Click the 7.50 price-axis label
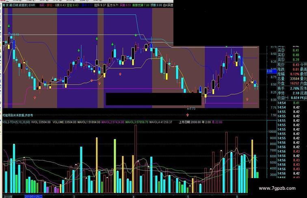 [273, 115]
